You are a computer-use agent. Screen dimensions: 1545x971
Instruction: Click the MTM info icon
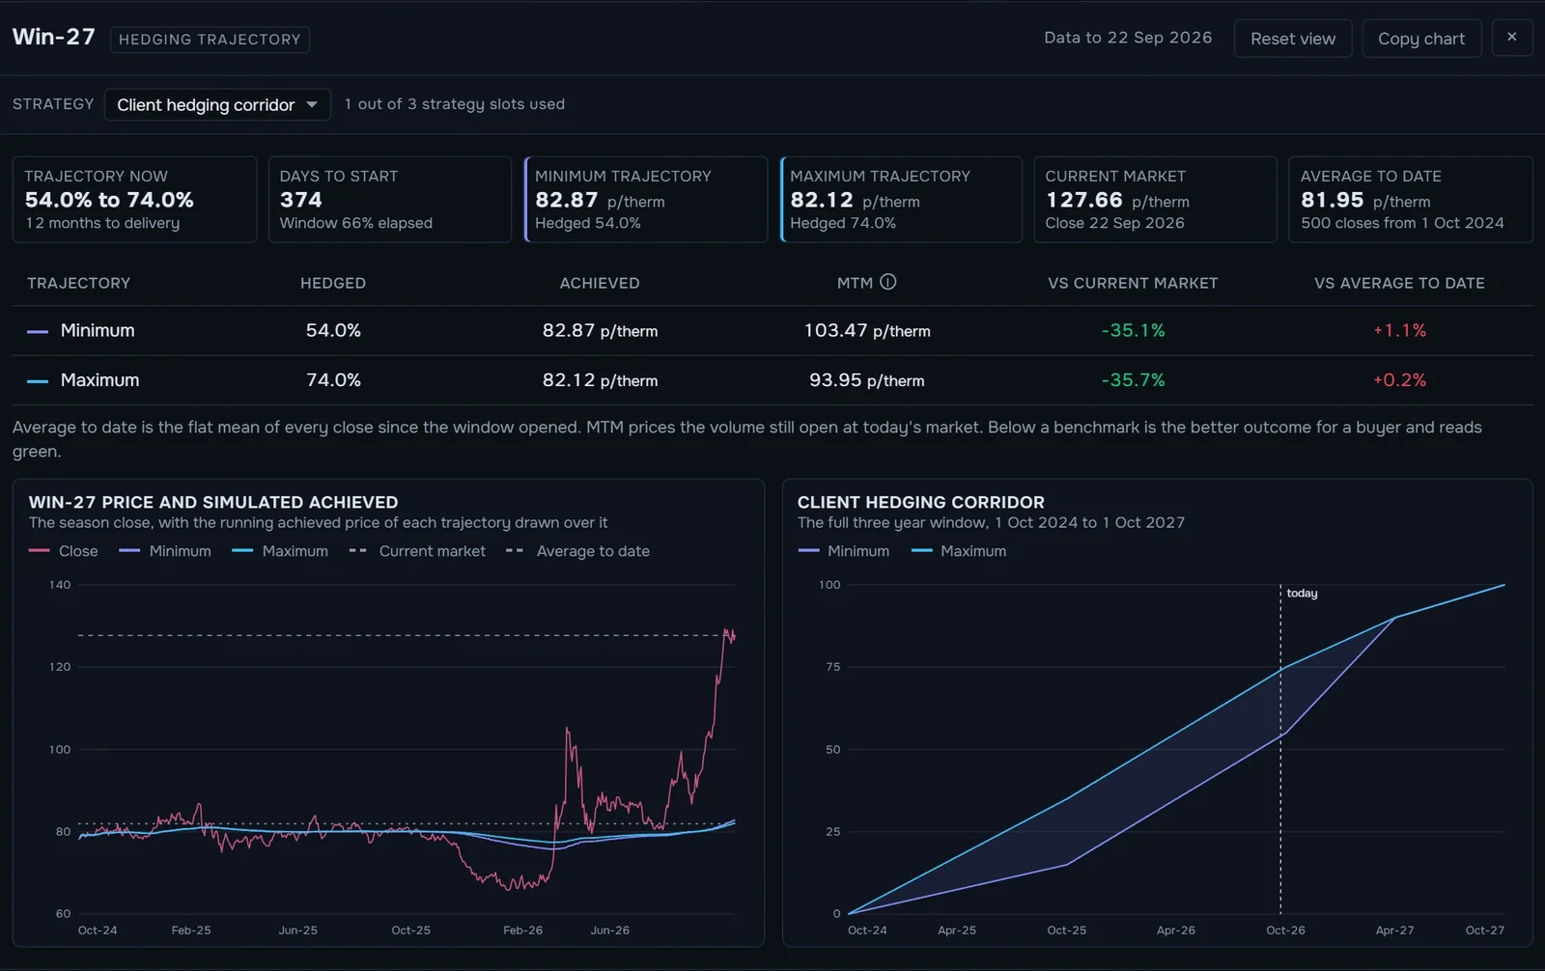click(888, 282)
